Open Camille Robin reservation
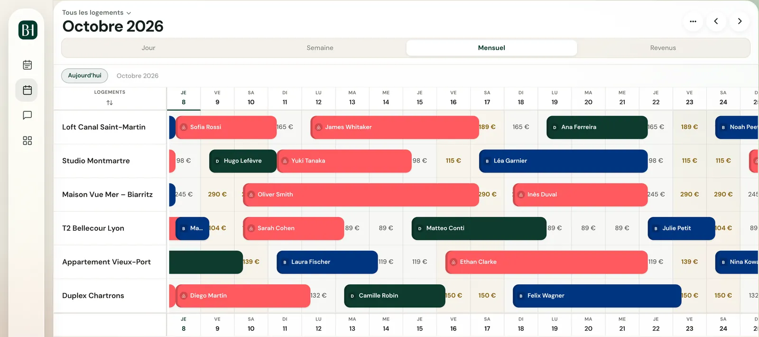 coord(395,296)
